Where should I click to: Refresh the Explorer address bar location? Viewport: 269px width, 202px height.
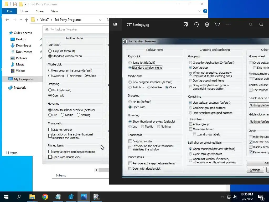[x=107, y=20]
